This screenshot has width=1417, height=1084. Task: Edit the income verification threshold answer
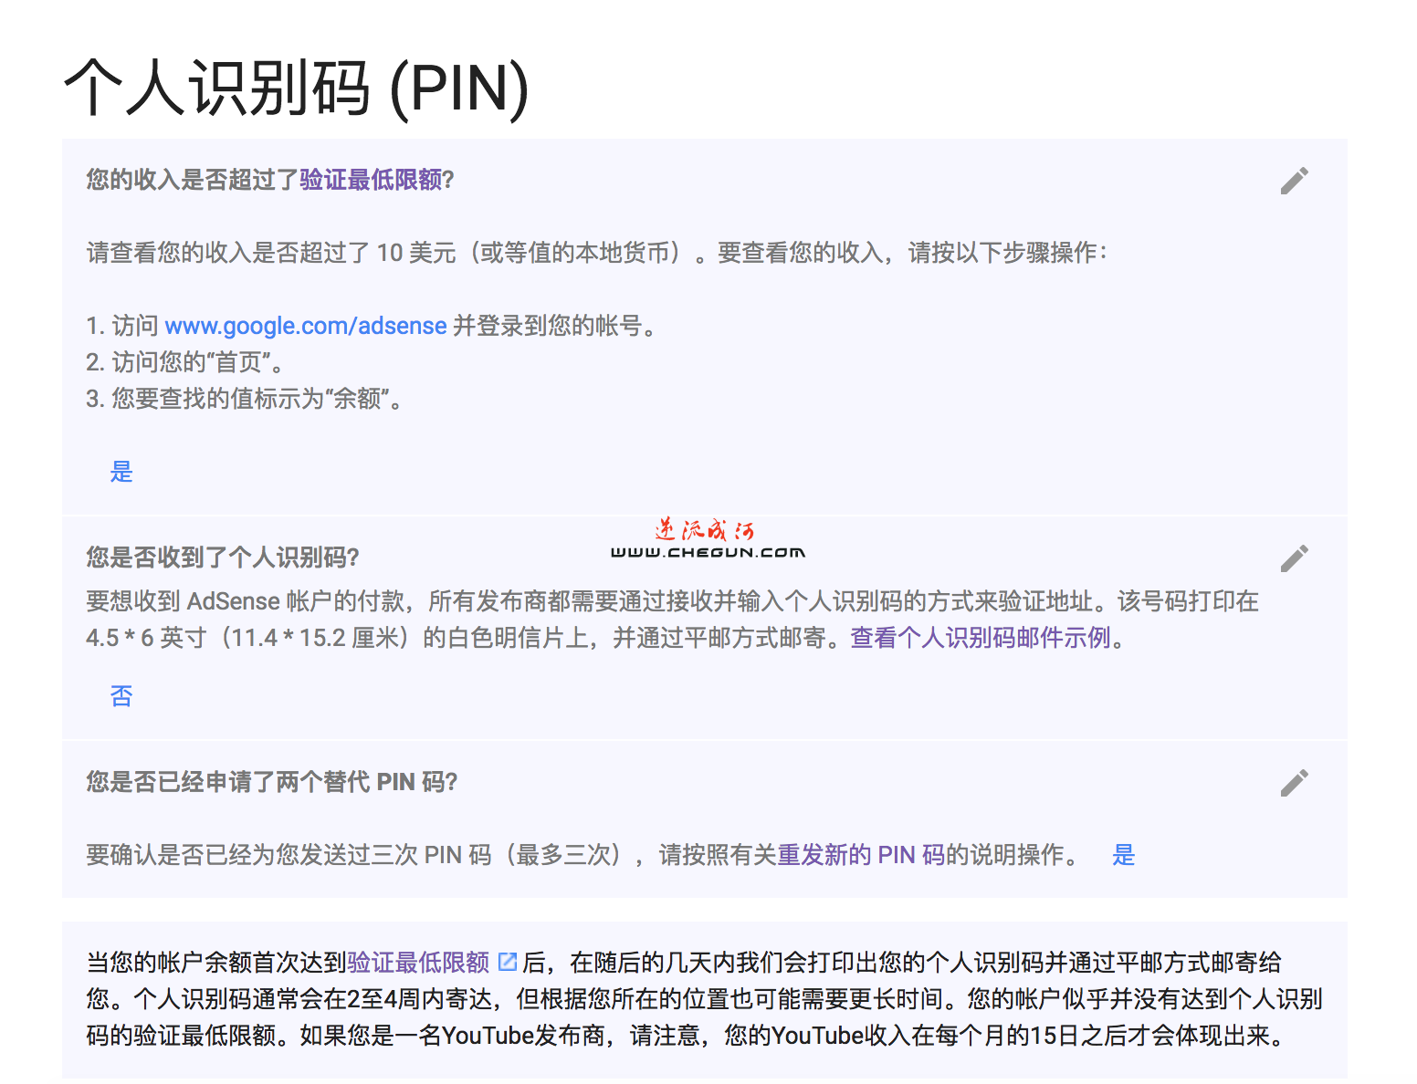pos(1294,181)
